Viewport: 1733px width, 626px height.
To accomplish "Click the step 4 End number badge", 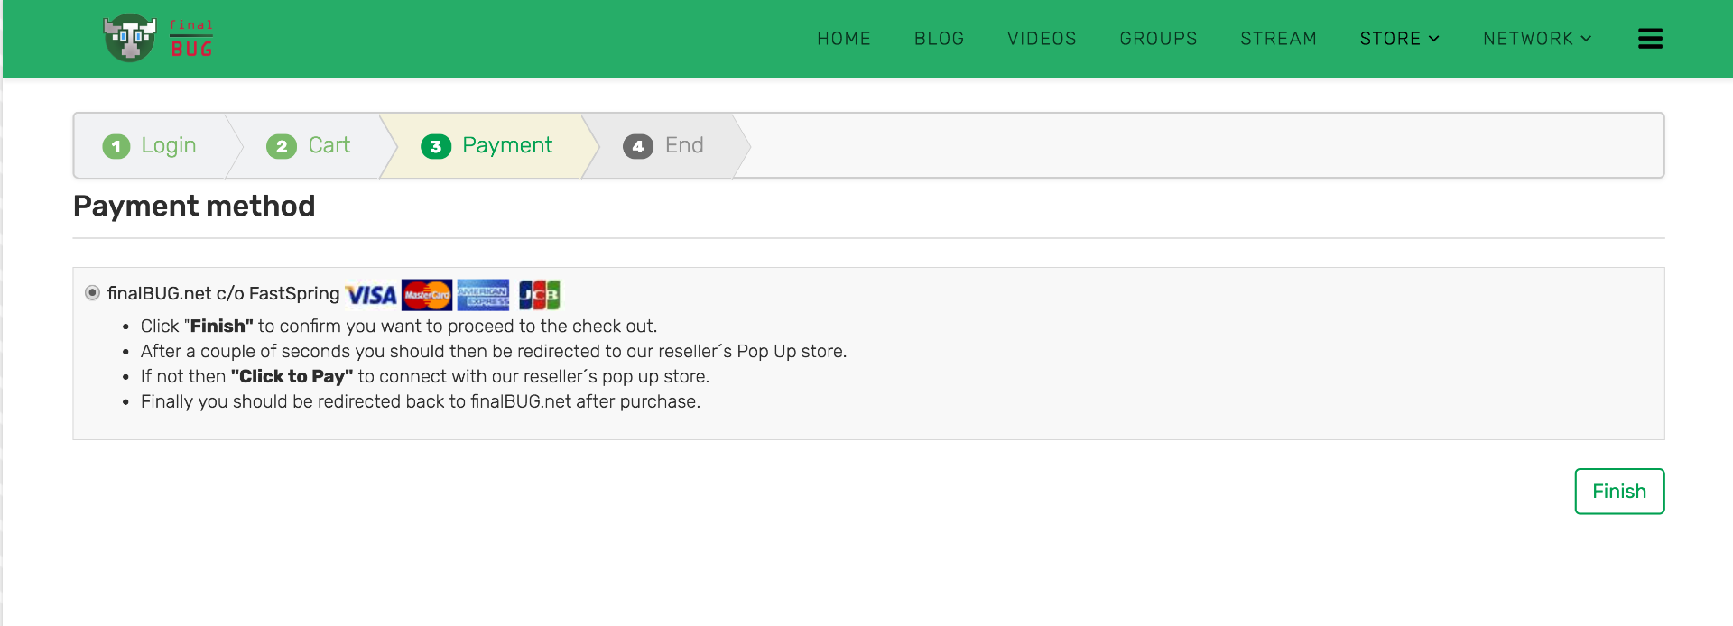I will click(637, 146).
